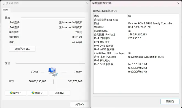Close the 网络连接详细信息 window with X
This screenshot has height=108, width=182.
178,4
